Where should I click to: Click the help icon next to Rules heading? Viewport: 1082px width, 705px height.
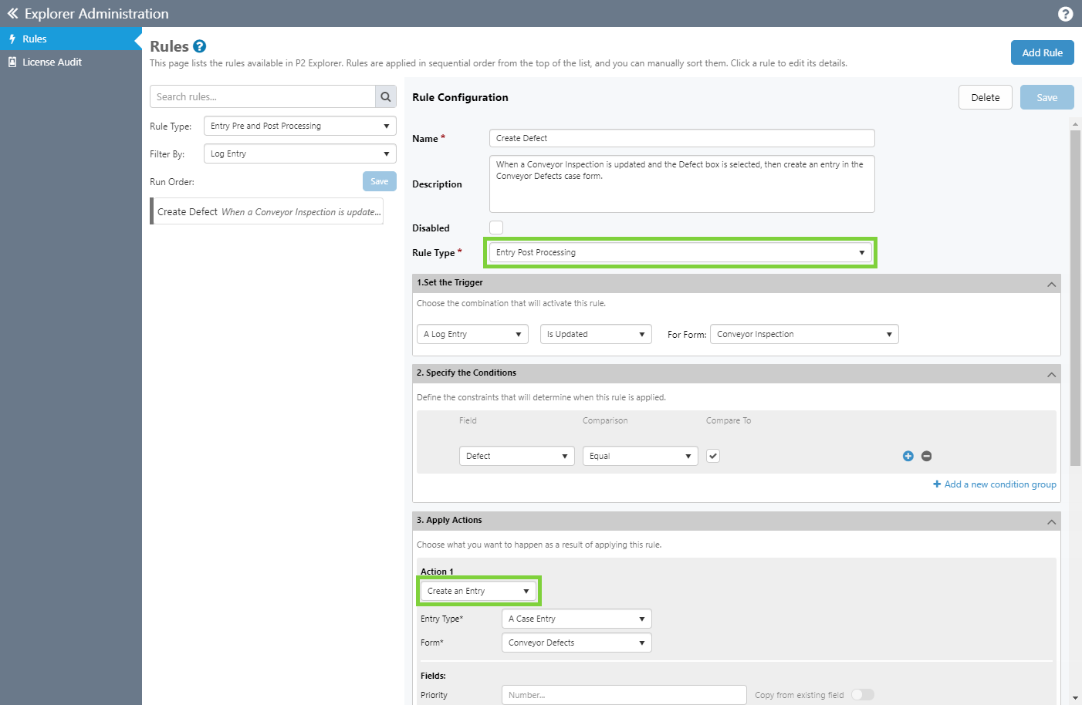(199, 46)
